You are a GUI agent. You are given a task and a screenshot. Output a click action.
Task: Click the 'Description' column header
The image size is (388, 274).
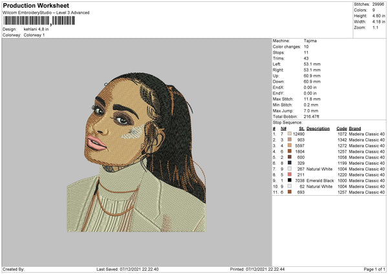pyautogui.click(x=318, y=129)
